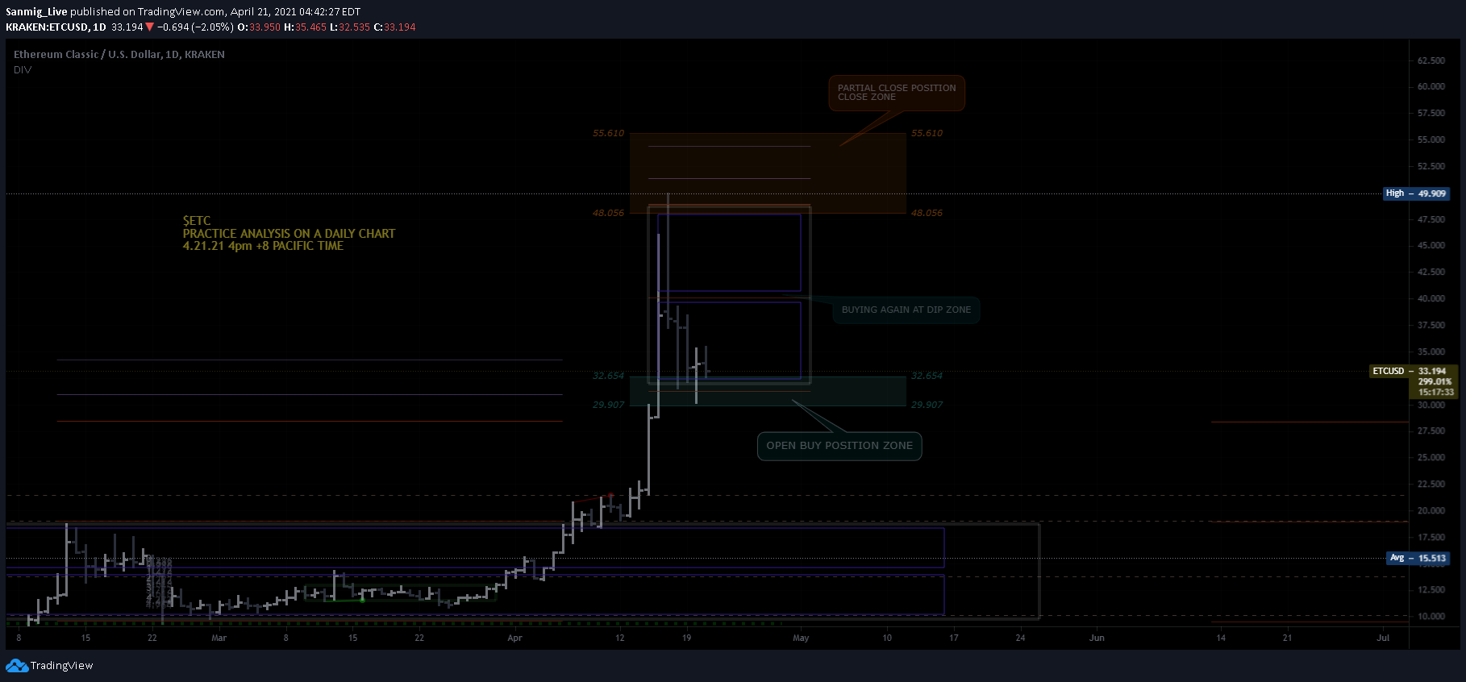Click the left 55.610 level label
Image resolution: width=1466 pixels, height=682 pixels.
[x=608, y=133]
